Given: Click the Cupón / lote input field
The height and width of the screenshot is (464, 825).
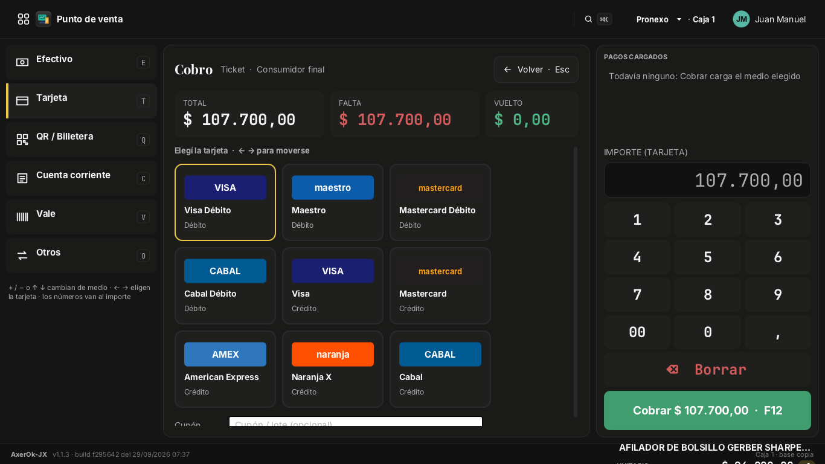Looking at the screenshot, I should (x=356, y=422).
